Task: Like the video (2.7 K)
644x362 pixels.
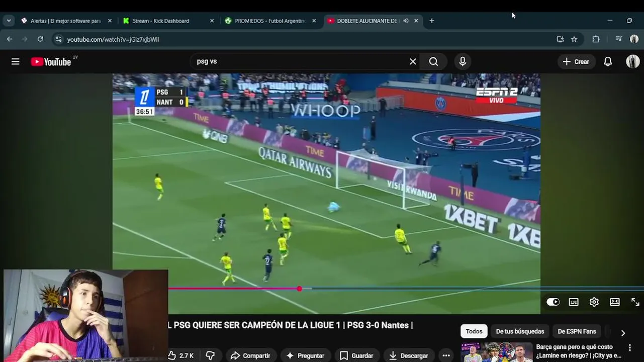Action: click(x=180, y=355)
